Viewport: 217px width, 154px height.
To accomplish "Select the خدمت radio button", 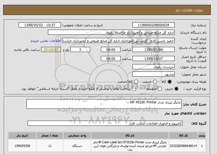I will (155, 82).
